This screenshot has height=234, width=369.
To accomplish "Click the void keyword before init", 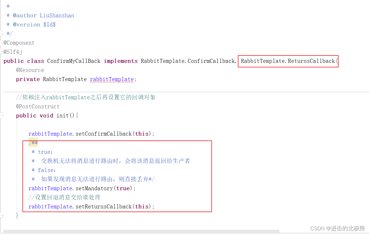I will pyautogui.click(x=46, y=116).
